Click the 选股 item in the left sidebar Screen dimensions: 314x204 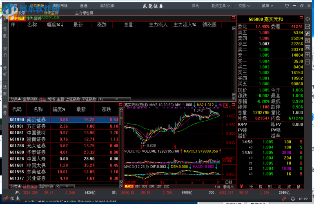(5, 90)
